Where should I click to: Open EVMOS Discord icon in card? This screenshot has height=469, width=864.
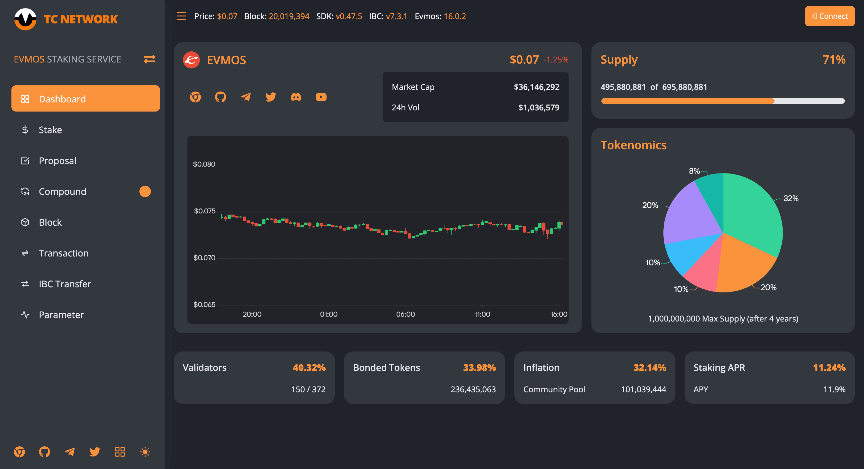tap(296, 97)
